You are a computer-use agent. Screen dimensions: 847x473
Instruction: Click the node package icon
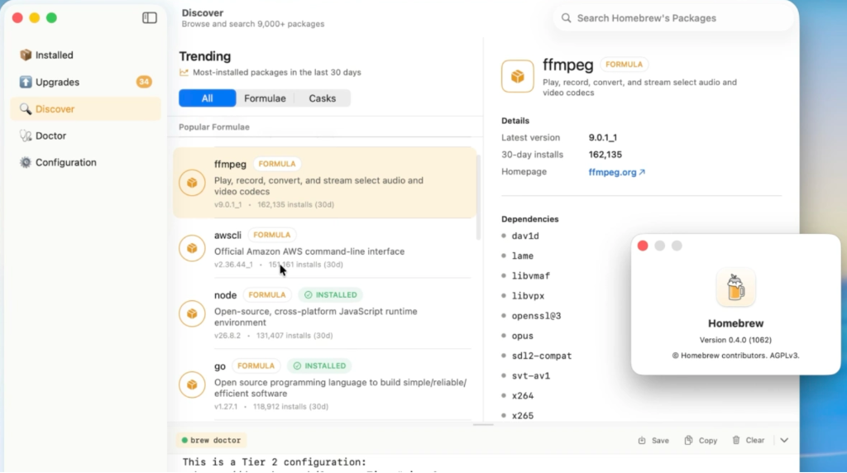[x=192, y=313]
